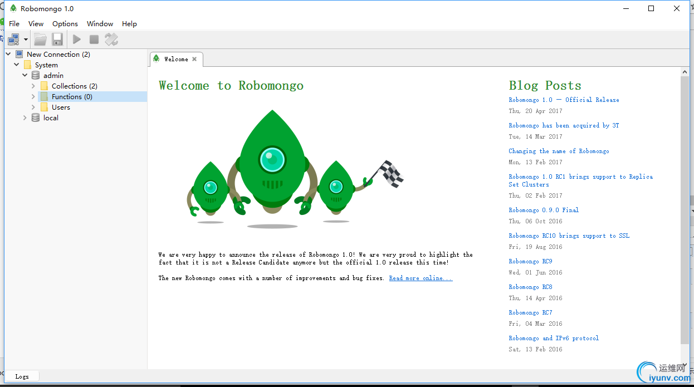694x387 pixels.
Task: Select the New Connection (2) label
Action: (58, 55)
